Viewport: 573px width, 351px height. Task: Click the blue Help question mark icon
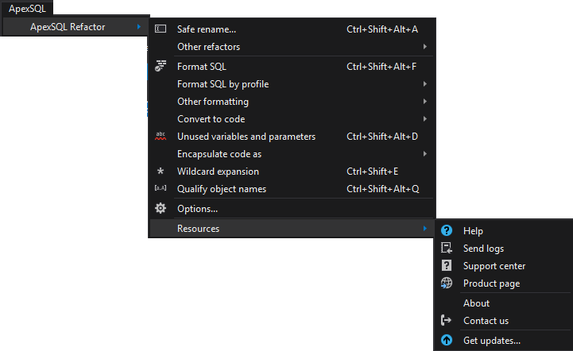click(x=447, y=230)
